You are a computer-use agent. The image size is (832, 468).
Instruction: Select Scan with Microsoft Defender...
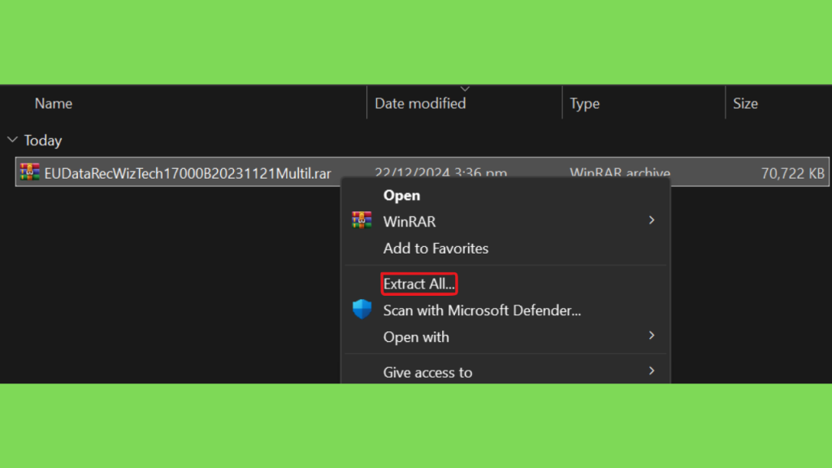[x=482, y=310]
